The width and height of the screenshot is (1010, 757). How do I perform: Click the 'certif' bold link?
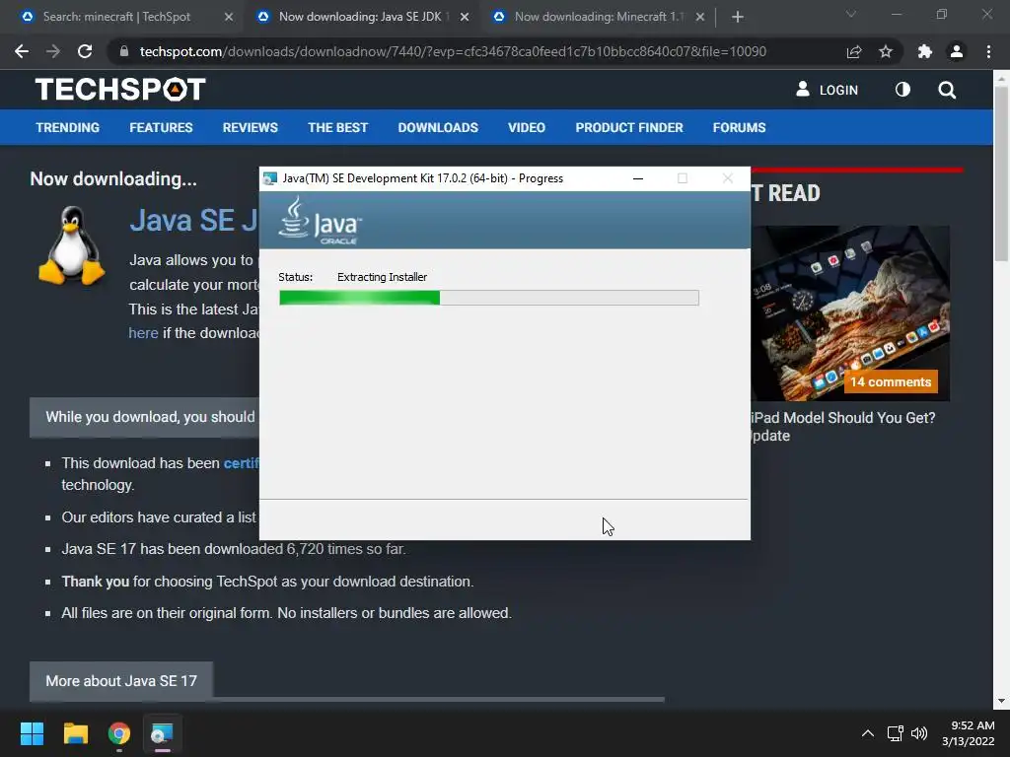(241, 463)
